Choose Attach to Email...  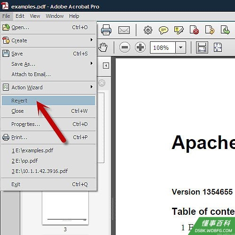48,74
